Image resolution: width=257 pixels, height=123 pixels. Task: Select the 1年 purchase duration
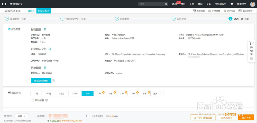[99, 94]
